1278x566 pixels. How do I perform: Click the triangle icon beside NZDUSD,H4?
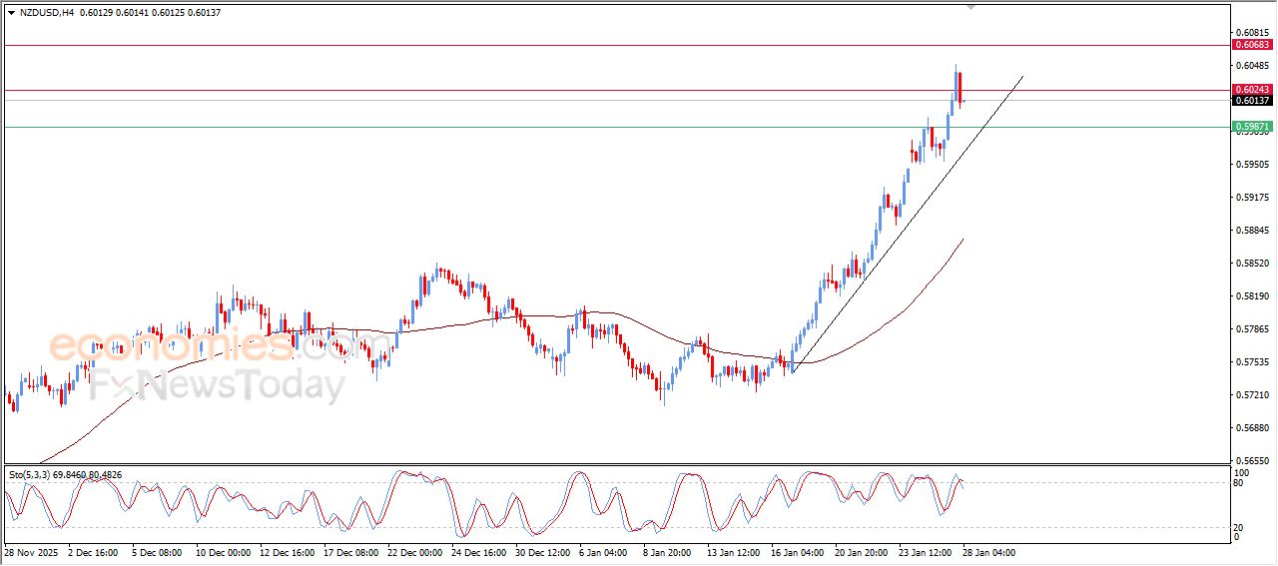(11, 13)
